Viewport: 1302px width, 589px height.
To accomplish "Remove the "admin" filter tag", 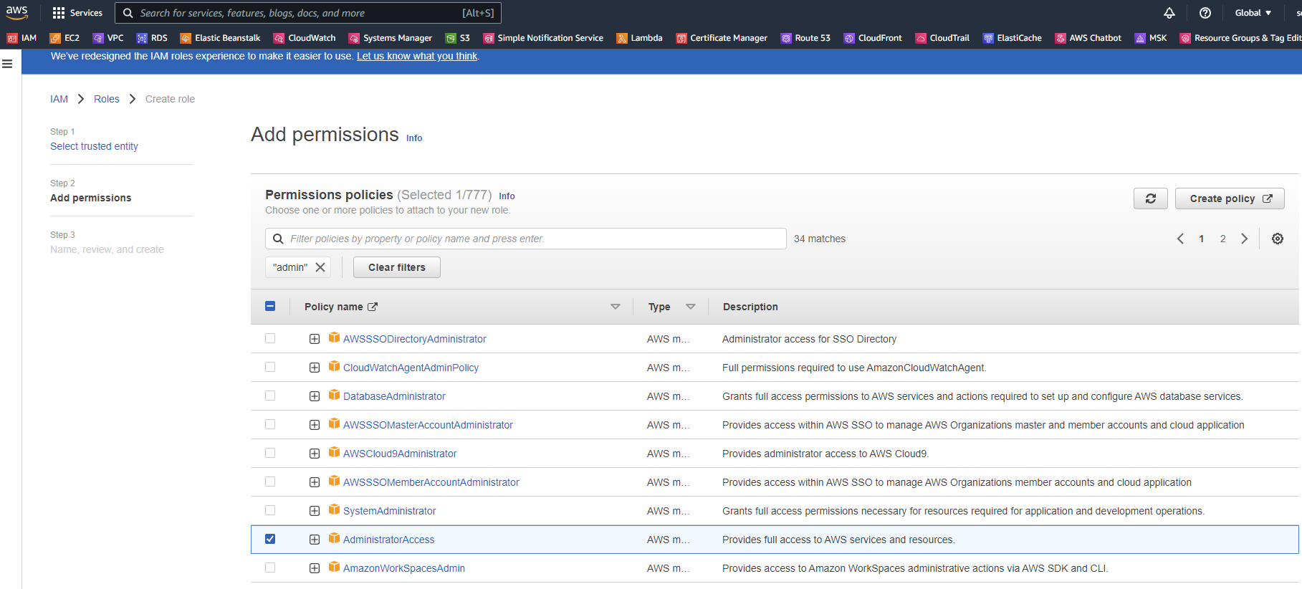I will 320,267.
